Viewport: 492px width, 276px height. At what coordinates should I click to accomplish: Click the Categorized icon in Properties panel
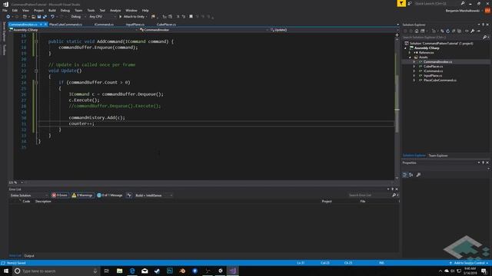click(405, 175)
